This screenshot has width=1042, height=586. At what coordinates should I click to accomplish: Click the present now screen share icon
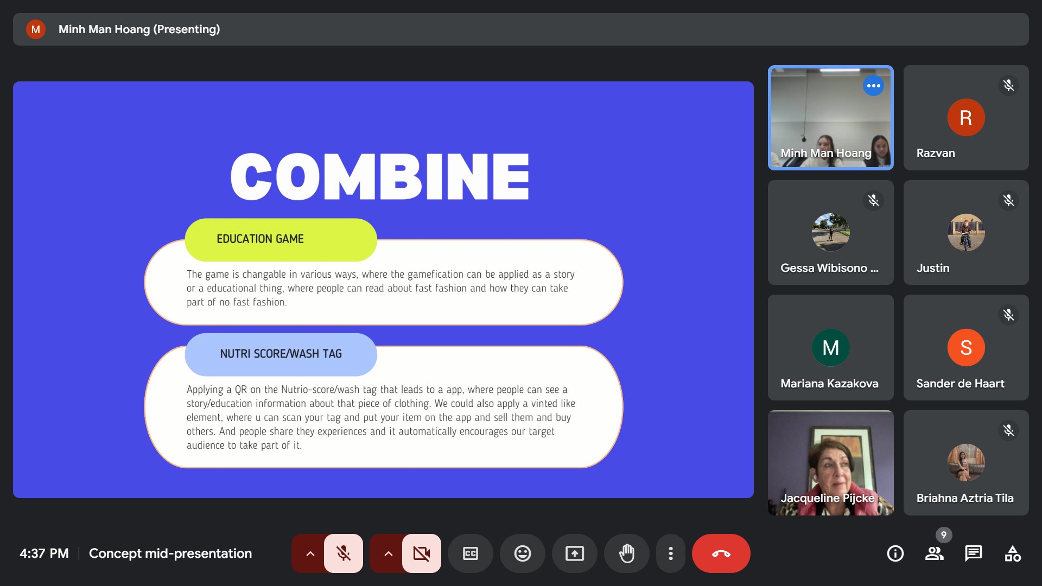(x=574, y=553)
